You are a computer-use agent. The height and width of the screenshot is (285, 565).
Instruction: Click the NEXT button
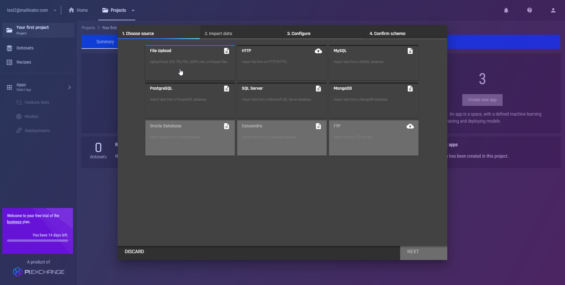coord(424,253)
